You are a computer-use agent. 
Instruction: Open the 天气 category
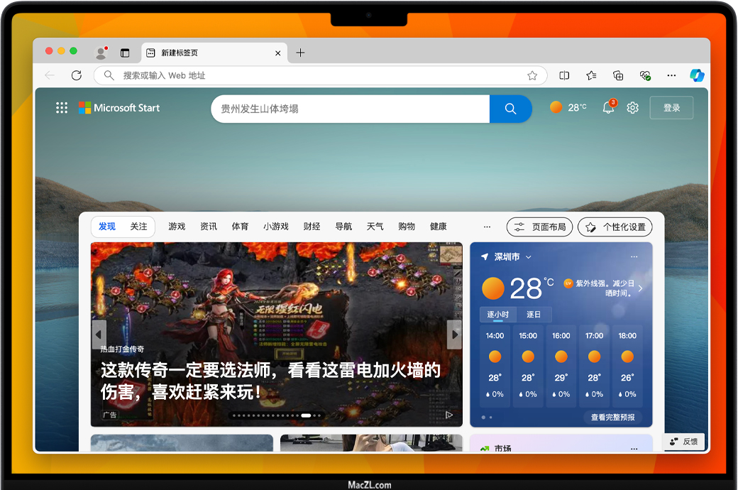(375, 227)
